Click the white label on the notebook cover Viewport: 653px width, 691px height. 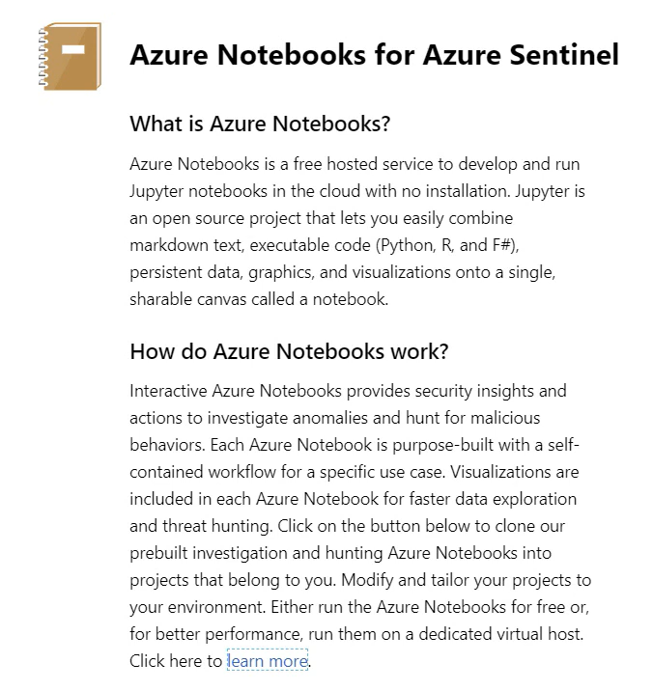click(73, 48)
